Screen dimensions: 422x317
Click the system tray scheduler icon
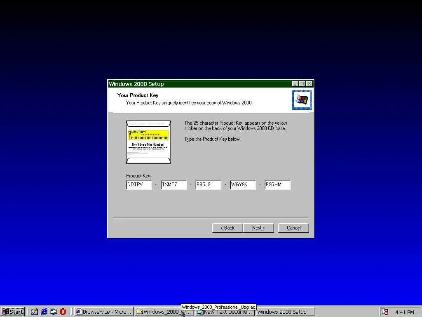point(385,312)
